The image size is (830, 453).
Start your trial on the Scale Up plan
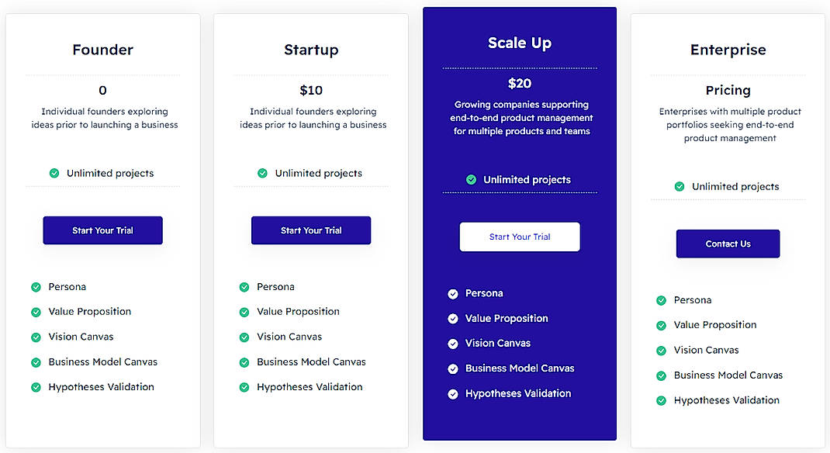point(520,237)
